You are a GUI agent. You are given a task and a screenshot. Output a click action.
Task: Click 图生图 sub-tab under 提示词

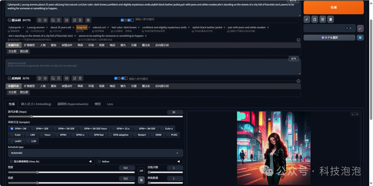pyautogui.click(x=24, y=51)
